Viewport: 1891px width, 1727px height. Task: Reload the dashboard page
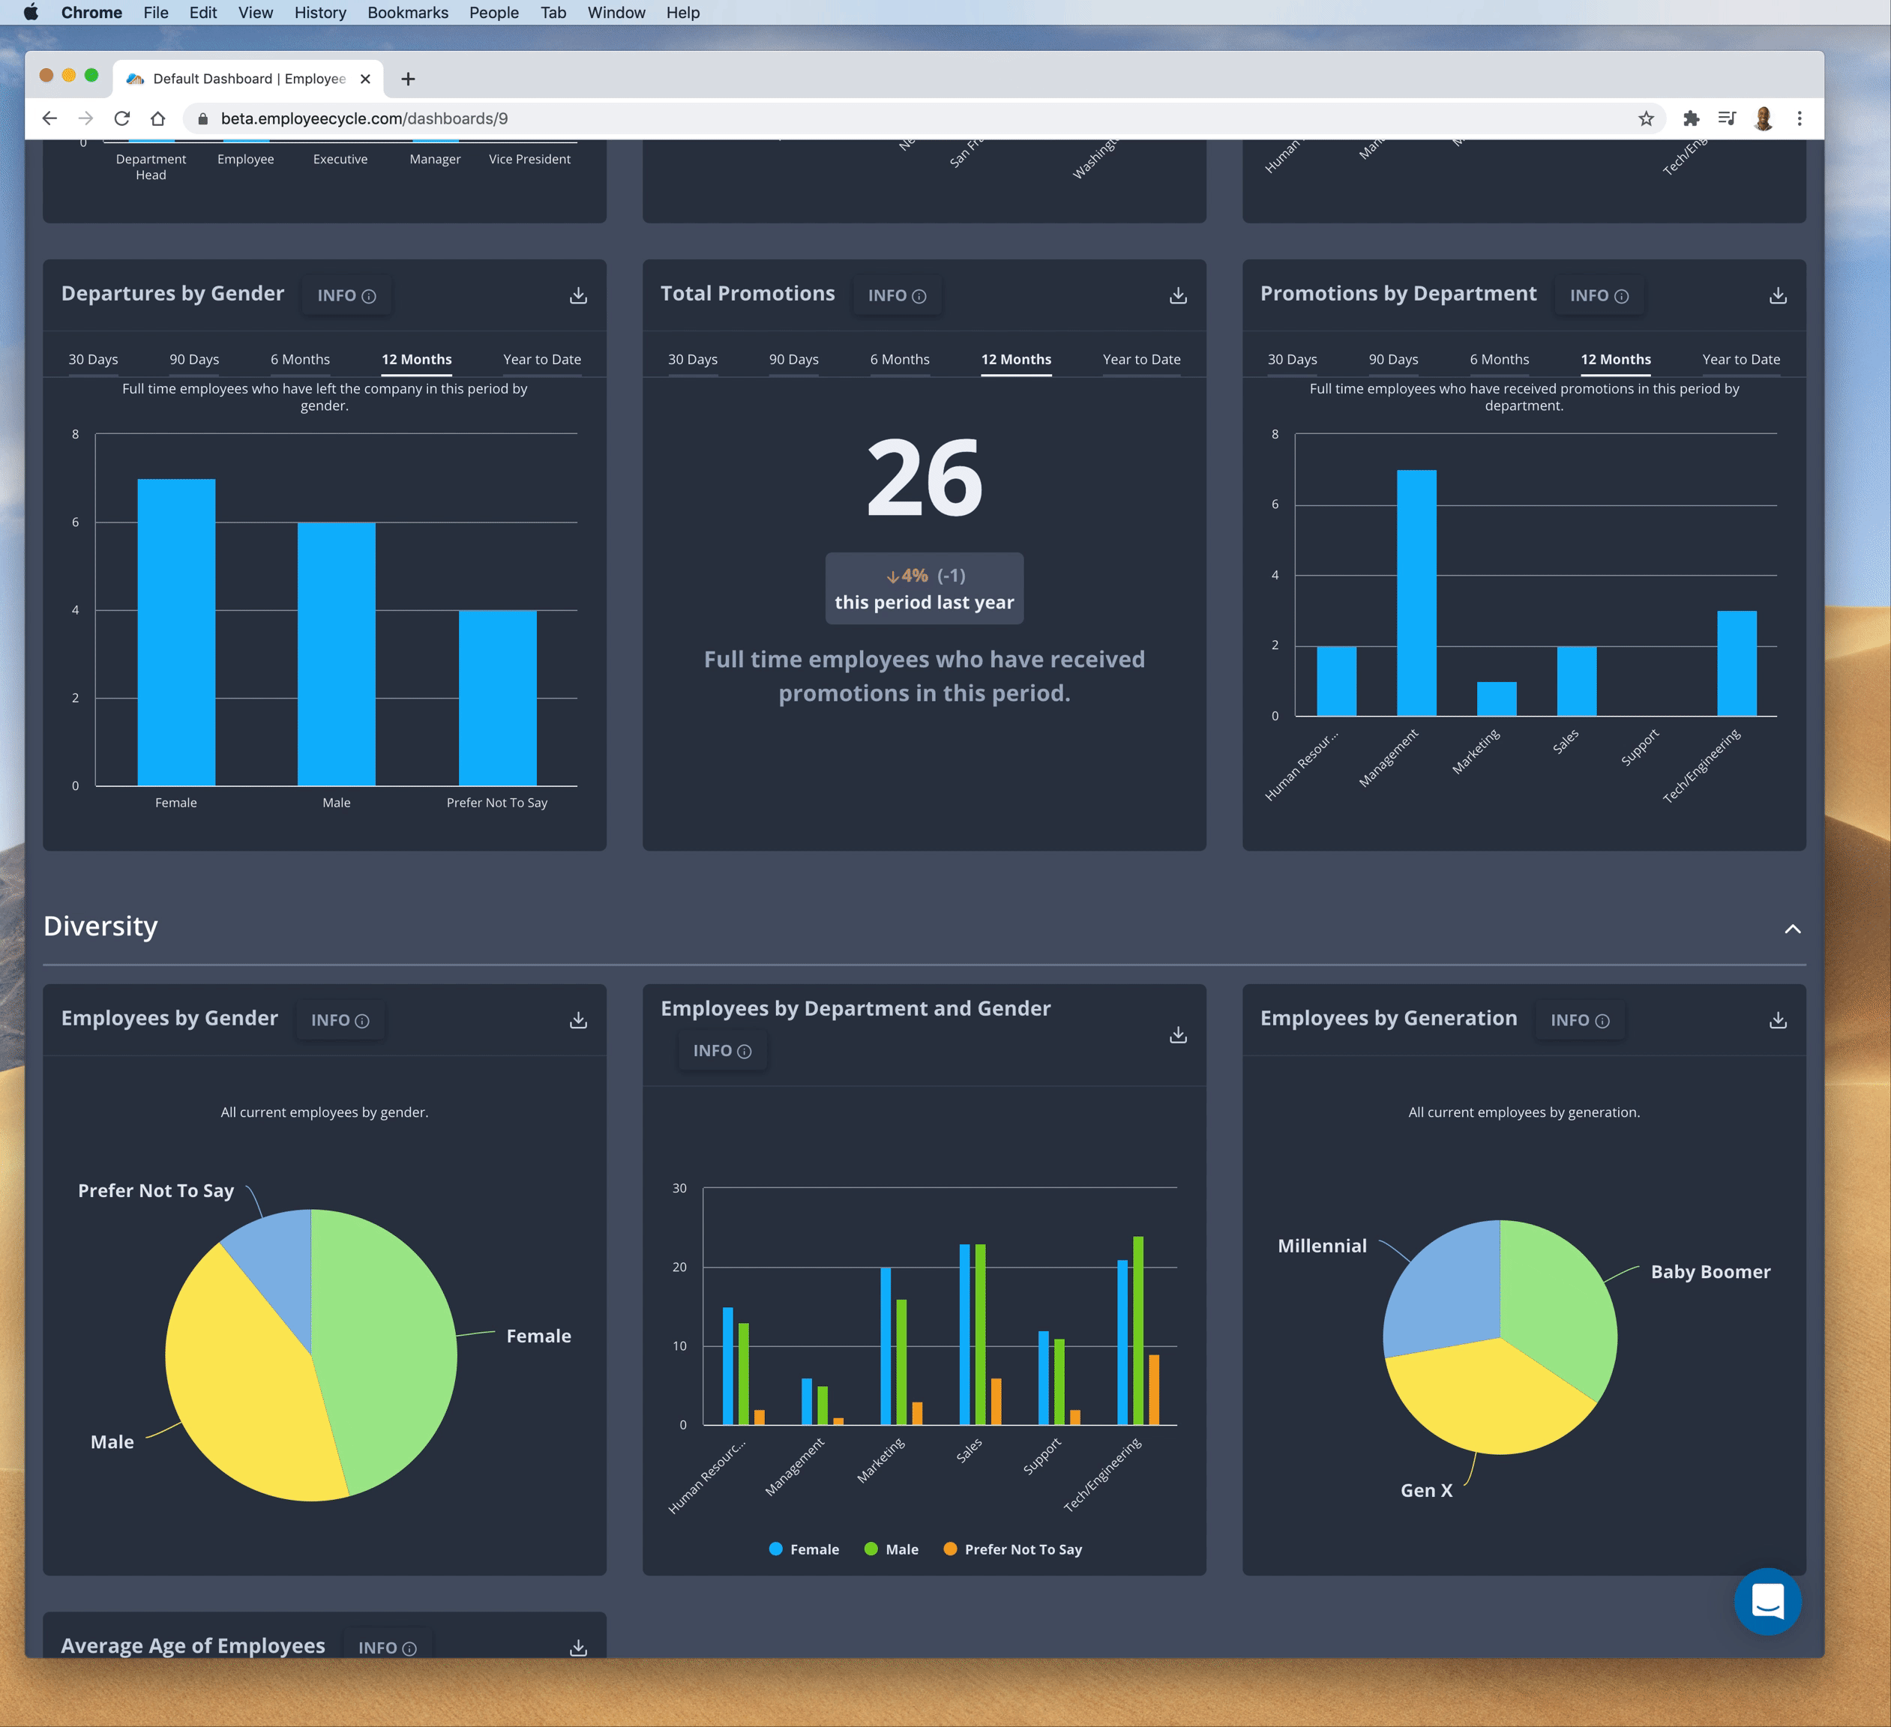pyautogui.click(x=122, y=118)
